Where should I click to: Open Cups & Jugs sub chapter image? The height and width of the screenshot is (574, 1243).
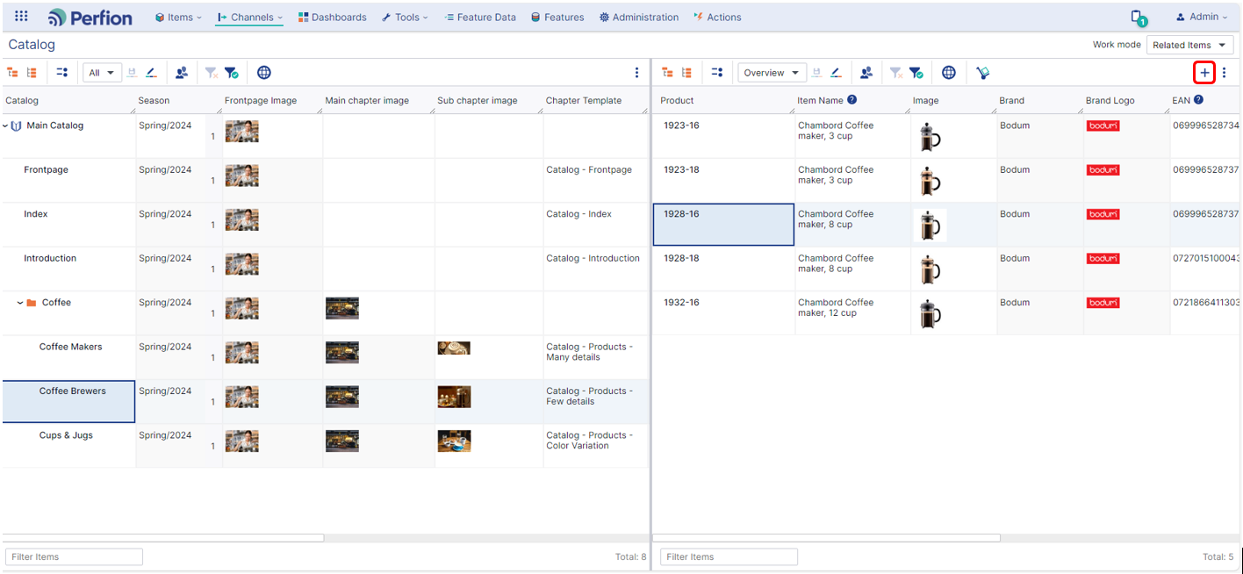coord(454,441)
